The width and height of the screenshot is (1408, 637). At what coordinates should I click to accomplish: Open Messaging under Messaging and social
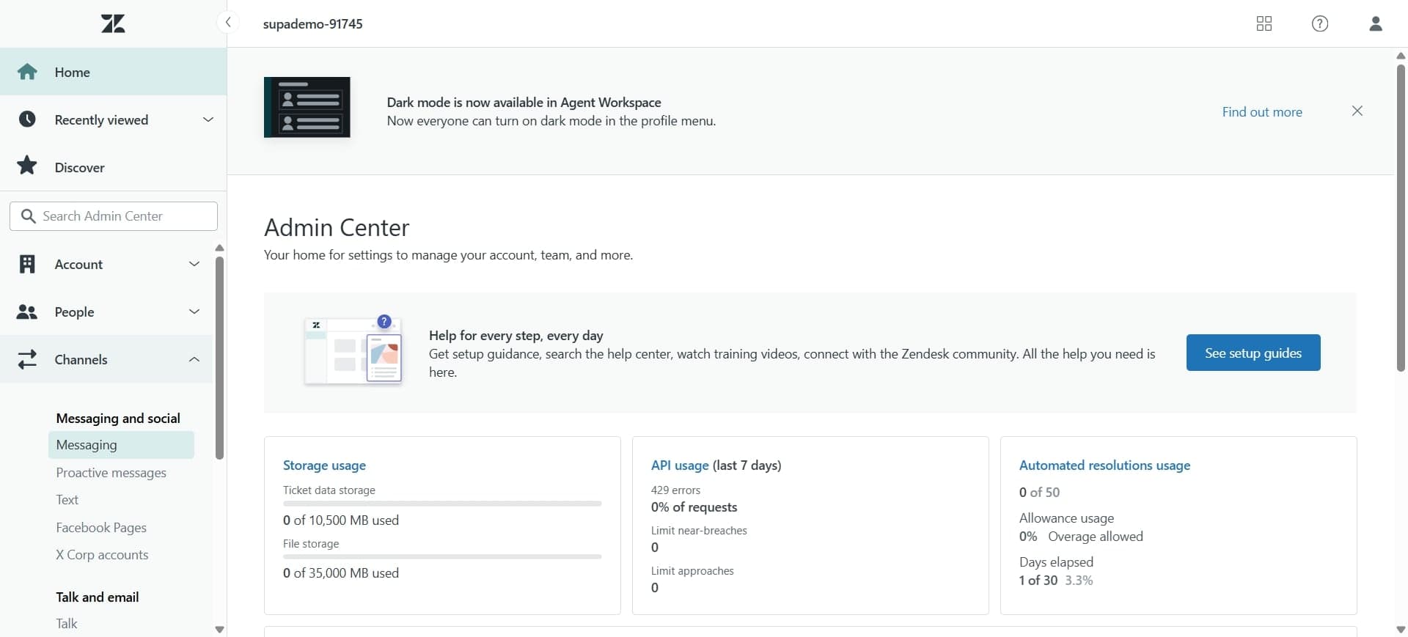point(121,445)
